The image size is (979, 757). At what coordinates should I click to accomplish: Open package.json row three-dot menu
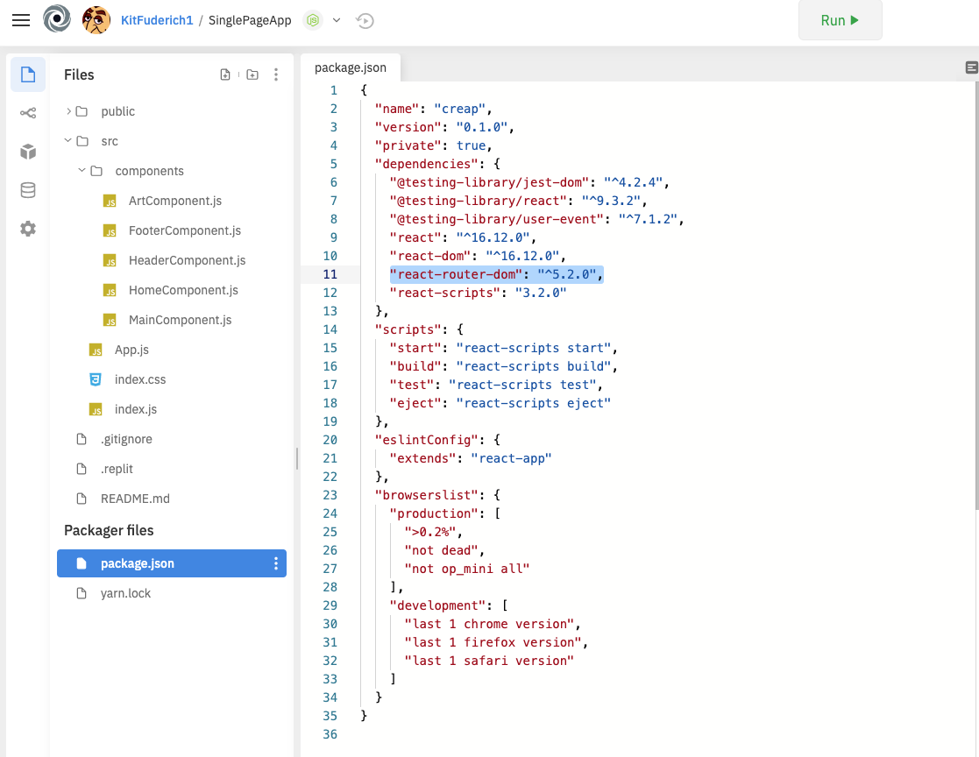pyautogui.click(x=276, y=563)
